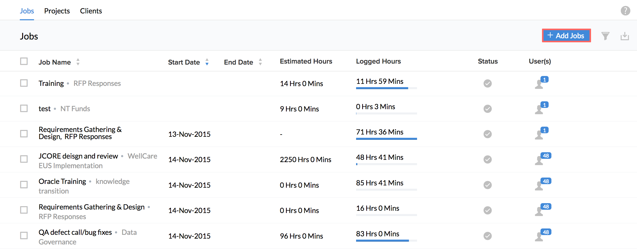Toggle the select-all jobs checkbox
637x250 pixels.
24,62
